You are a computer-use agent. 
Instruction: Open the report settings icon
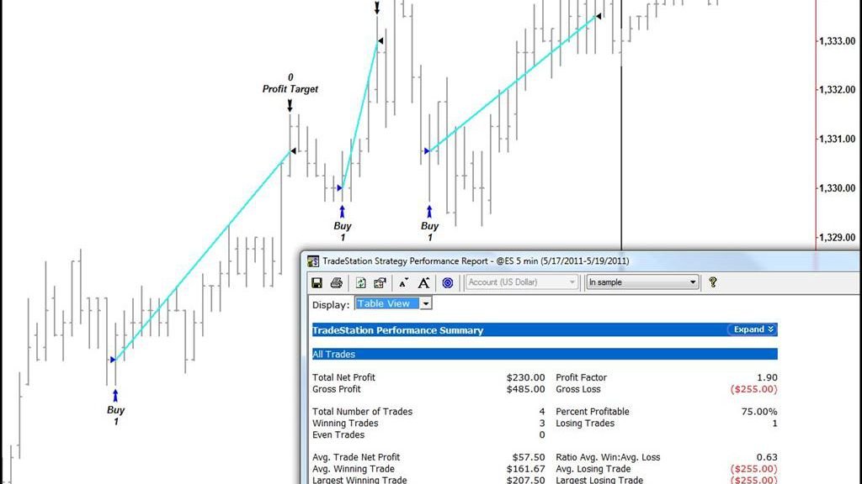[380, 282]
